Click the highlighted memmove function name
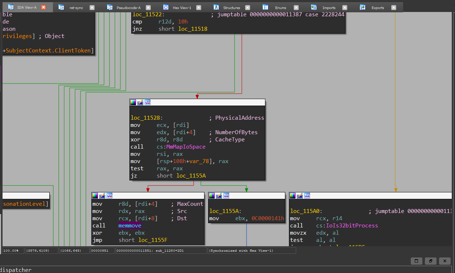 pyautogui.click(x=129, y=226)
